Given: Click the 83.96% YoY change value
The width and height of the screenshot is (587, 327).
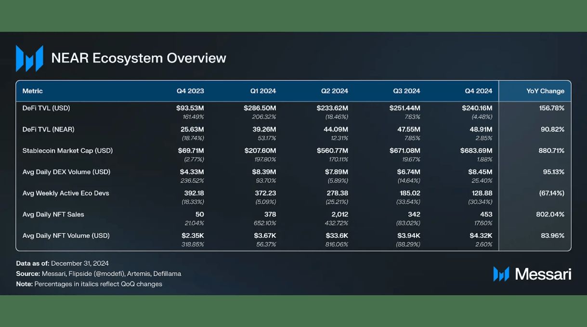Looking at the screenshot, I should 553,235.
